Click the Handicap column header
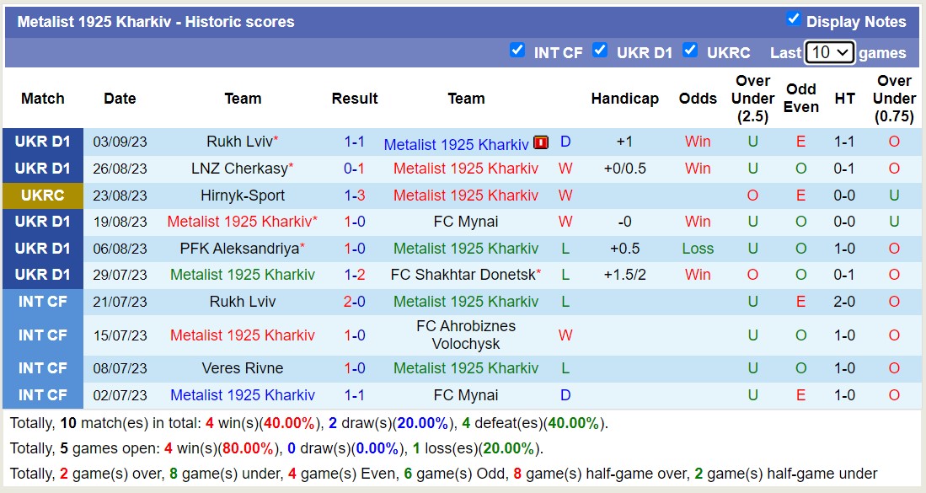 [x=624, y=99]
